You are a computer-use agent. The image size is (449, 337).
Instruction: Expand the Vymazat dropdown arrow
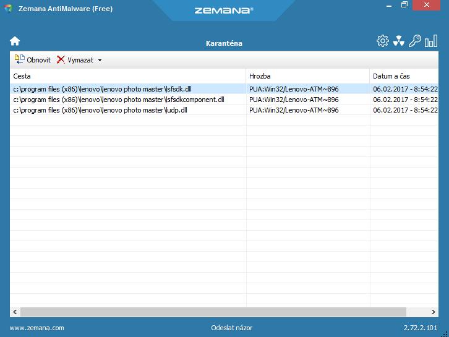[100, 60]
